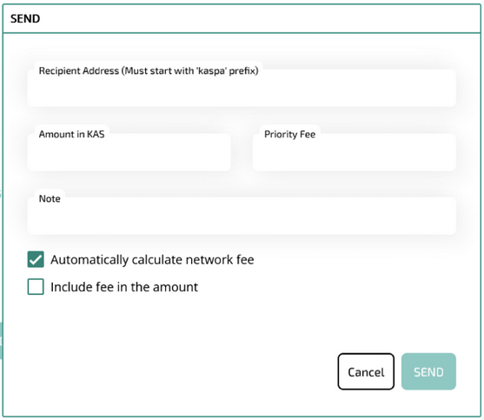The width and height of the screenshot is (484, 420).
Task: Click the "Priority Fee" floating label
Action: pos(290,134)
